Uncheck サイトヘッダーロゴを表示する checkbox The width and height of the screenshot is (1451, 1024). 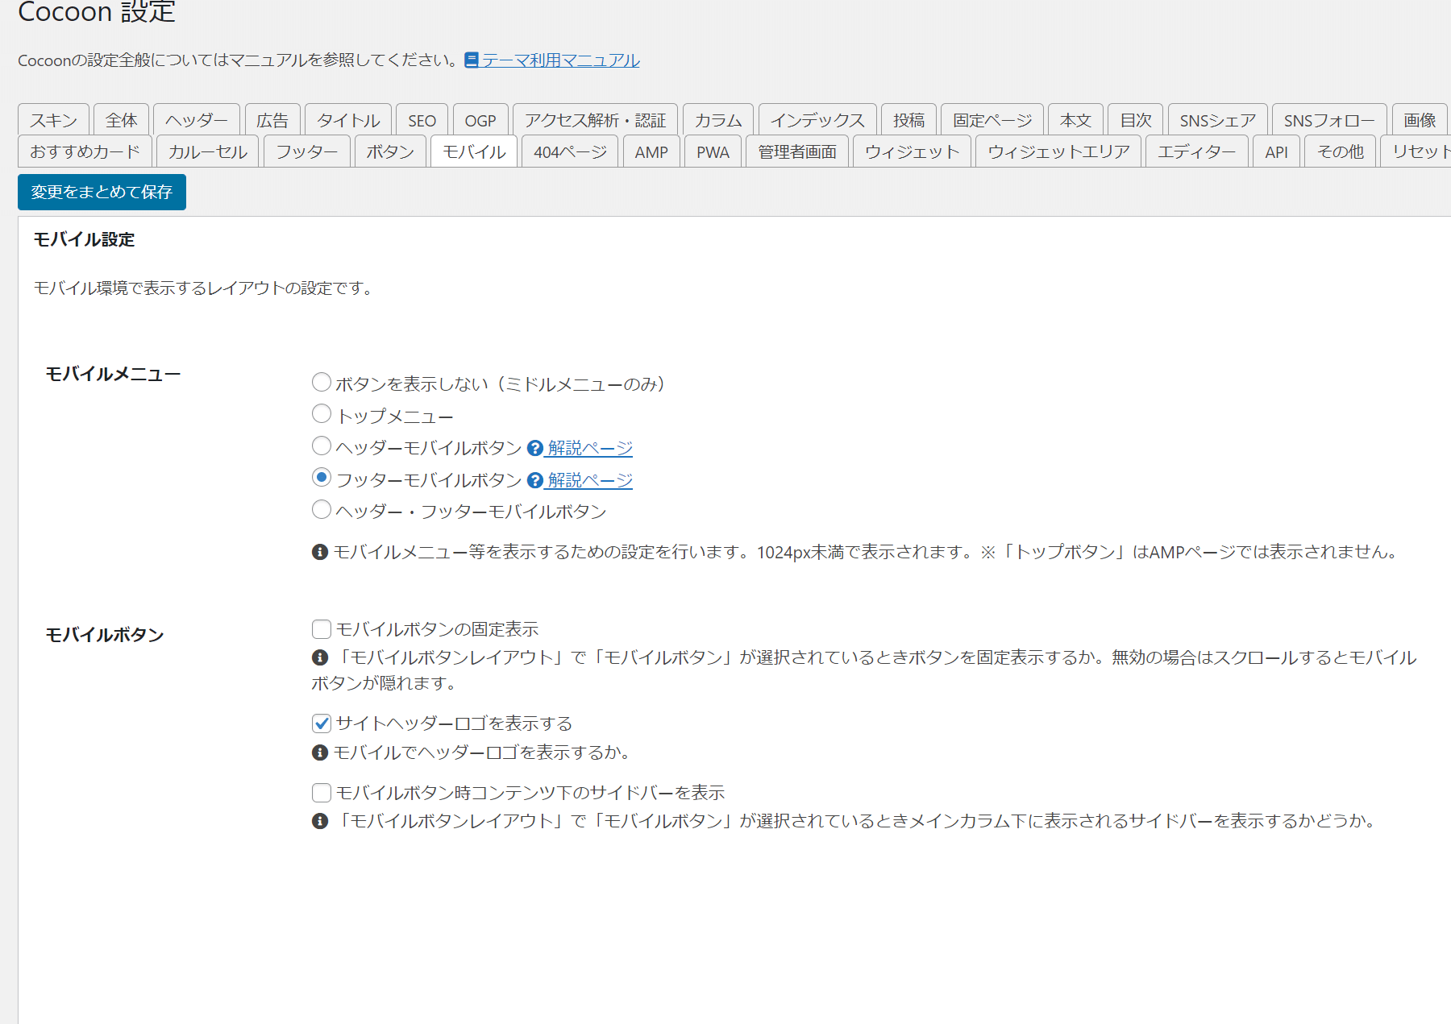[x=322, y=723]
